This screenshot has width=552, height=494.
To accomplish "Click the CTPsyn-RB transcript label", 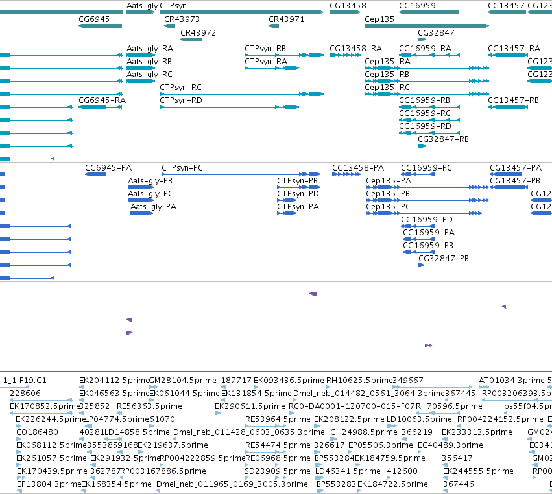I will tap(265, 48).
